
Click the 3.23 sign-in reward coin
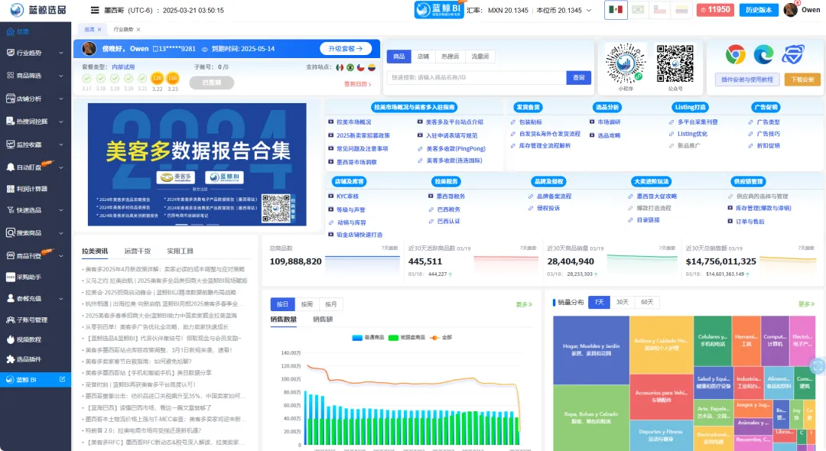[x=172, y=79]
